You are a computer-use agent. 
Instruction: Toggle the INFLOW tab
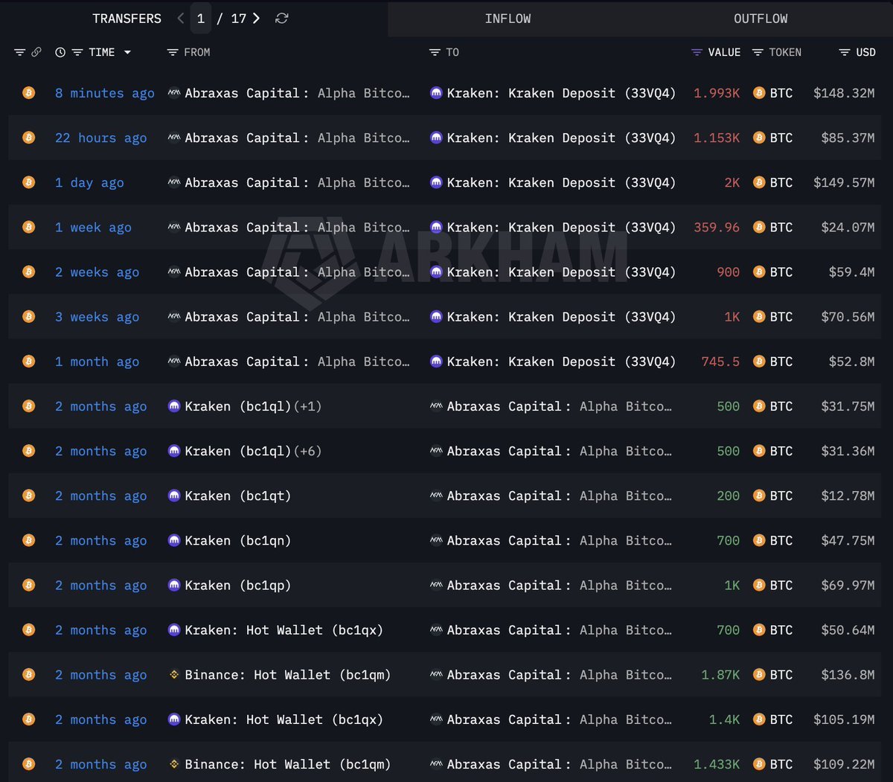click(x=508, y=19)
